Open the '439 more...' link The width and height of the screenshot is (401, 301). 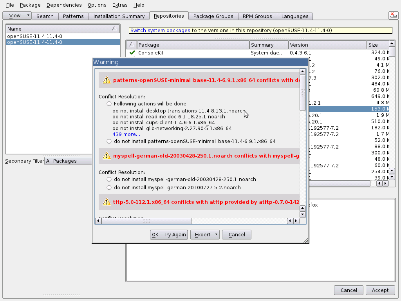click(x=126, y=134)
